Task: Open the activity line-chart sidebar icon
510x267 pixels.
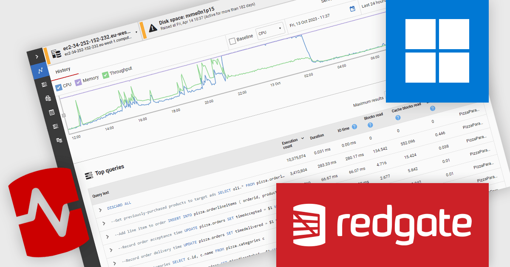Action: coord(40,71)
